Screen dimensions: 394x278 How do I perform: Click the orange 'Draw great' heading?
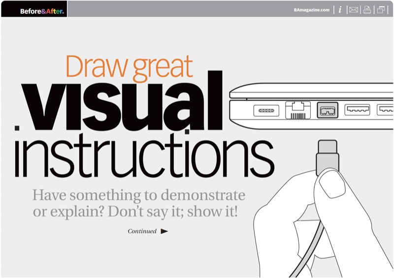pyautogui.click(x=129, y=67)
